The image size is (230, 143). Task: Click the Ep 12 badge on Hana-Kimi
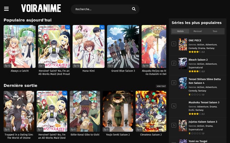[77, 66]
